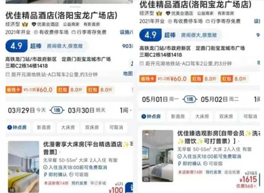Expand the 优惠568 discount details
Screen dimensions: 264x193
click(246, 186)
